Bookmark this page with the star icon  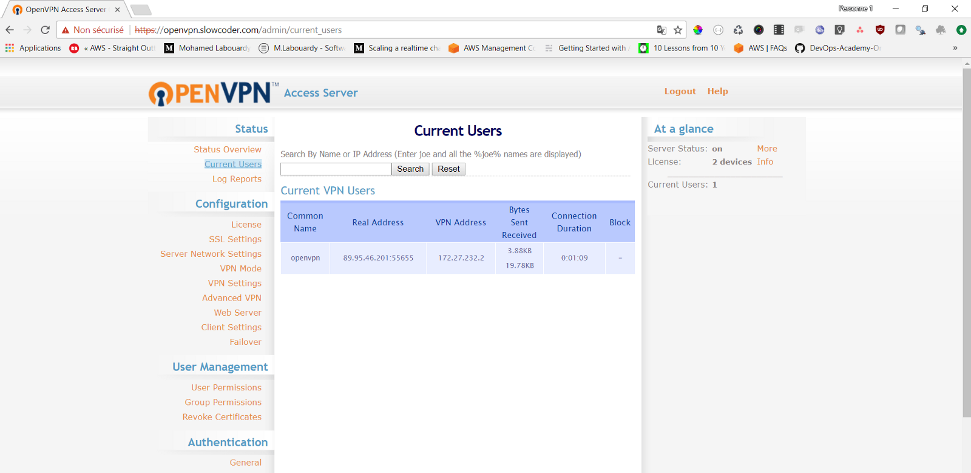(678, 30)
